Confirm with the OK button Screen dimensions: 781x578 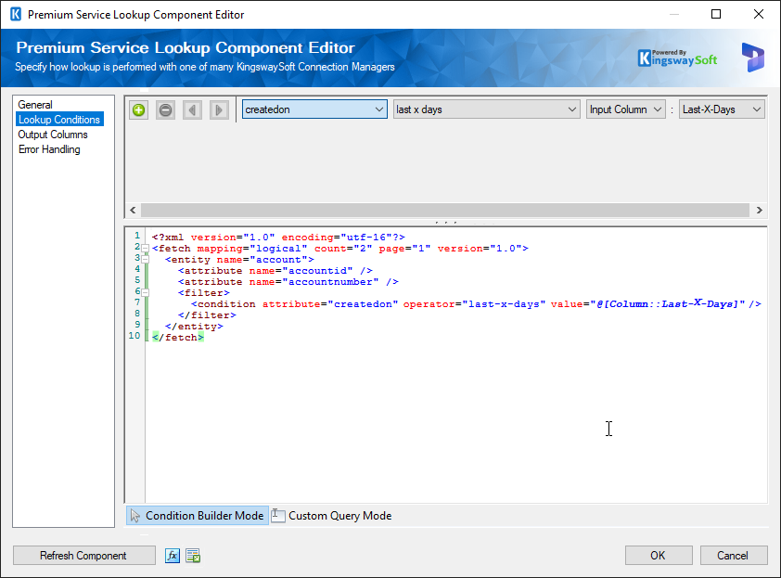(659, 556)
